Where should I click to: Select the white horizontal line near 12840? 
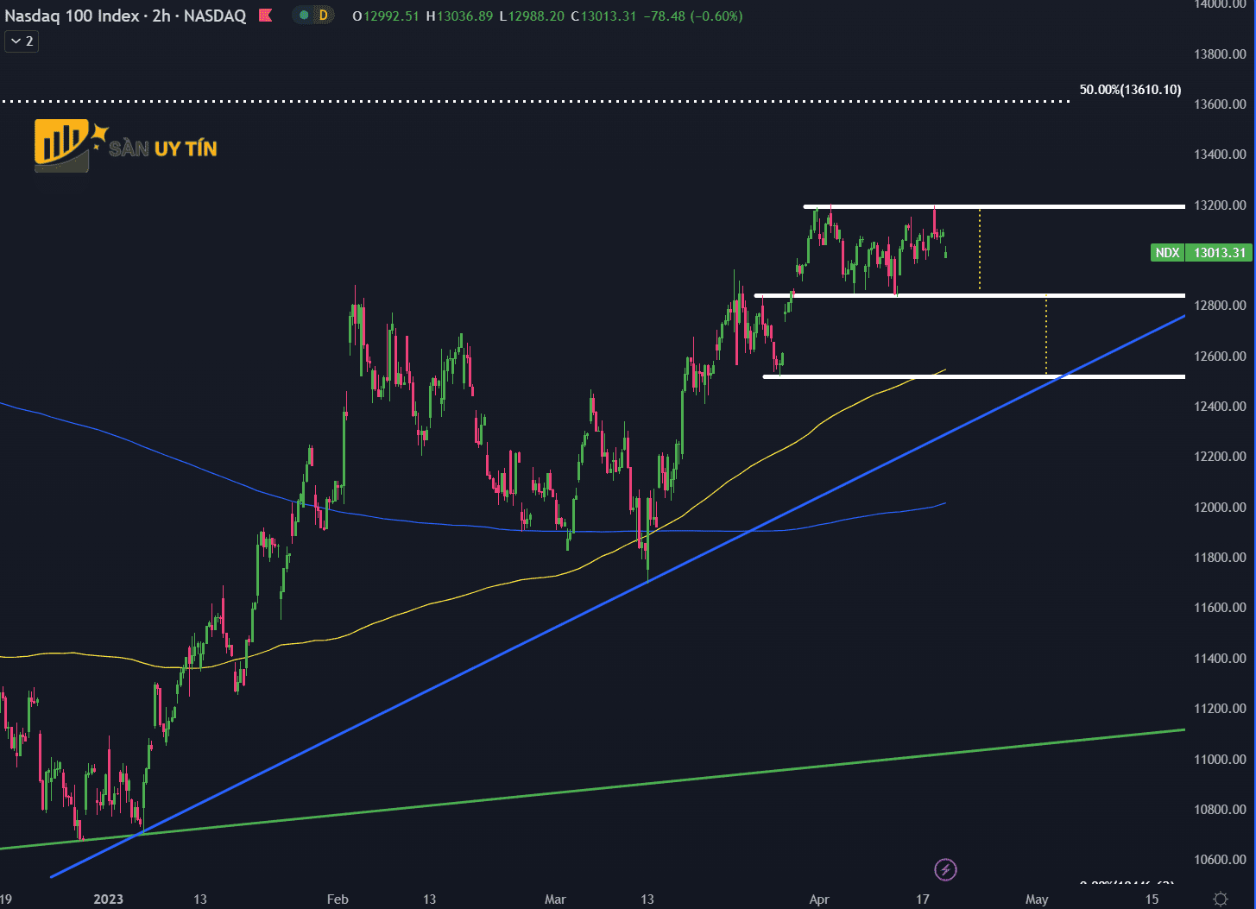click(969, 295)
